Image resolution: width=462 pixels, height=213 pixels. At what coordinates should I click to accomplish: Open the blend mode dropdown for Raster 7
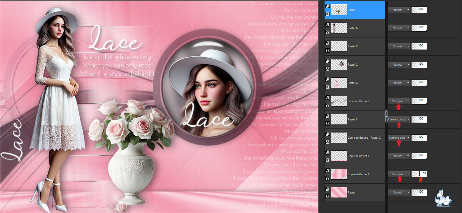click(399, 10)
